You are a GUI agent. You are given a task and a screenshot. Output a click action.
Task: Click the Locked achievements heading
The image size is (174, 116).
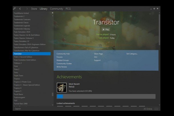(66, 103)
